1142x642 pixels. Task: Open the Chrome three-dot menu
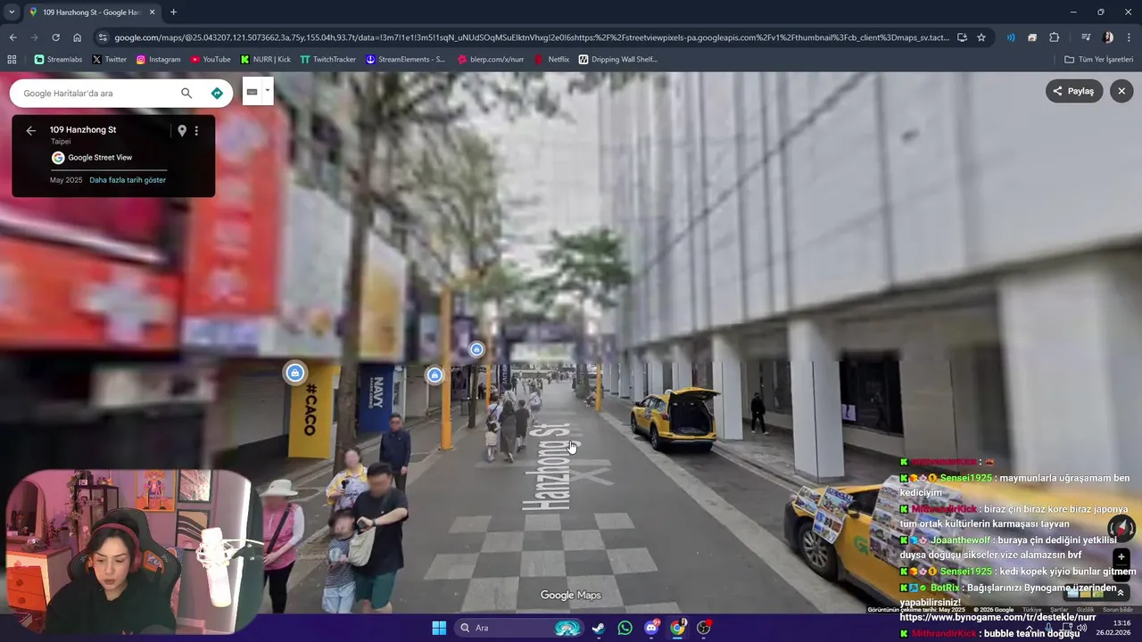[x=1130, y=37]
